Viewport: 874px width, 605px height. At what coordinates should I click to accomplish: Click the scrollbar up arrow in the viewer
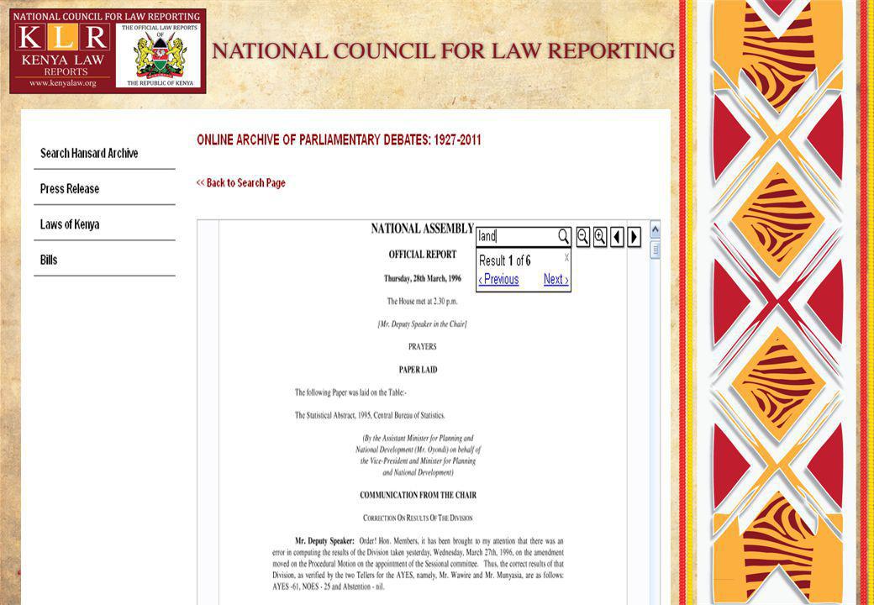655,229
